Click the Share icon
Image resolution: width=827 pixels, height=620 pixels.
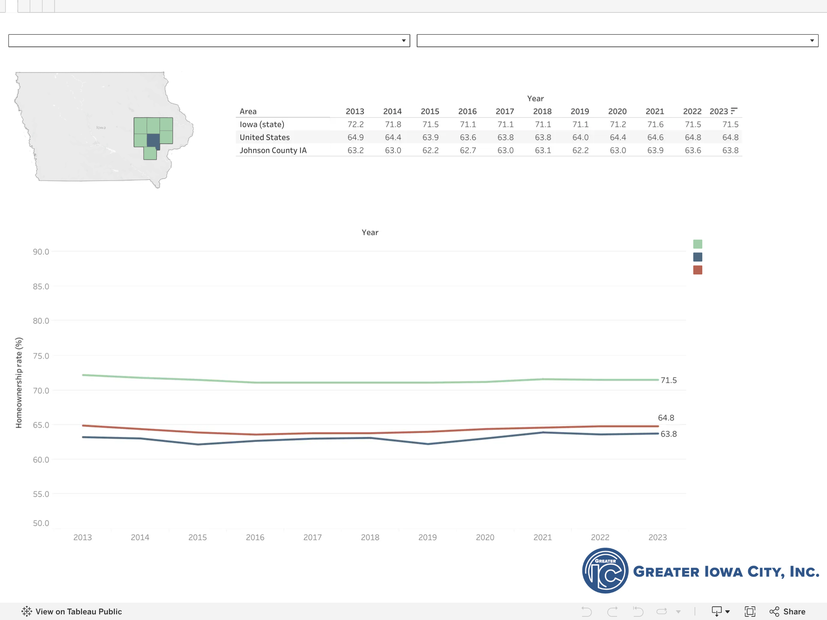tap(774, 612)
